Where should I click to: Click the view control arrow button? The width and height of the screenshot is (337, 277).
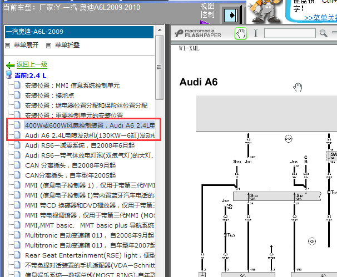coord(231,15)
